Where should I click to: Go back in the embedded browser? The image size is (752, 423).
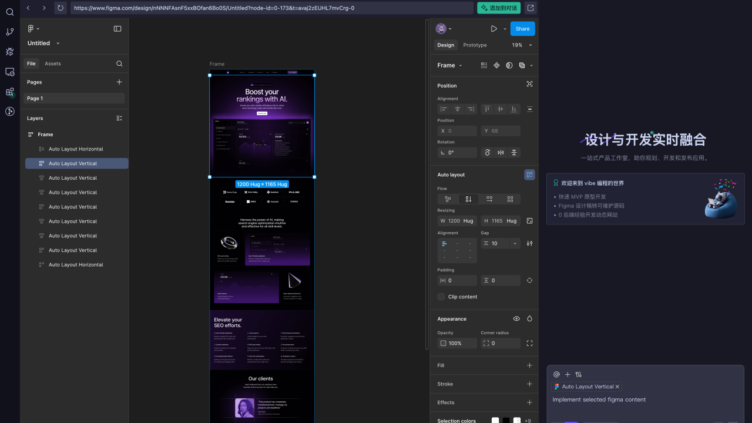click(x=28, y=8)
